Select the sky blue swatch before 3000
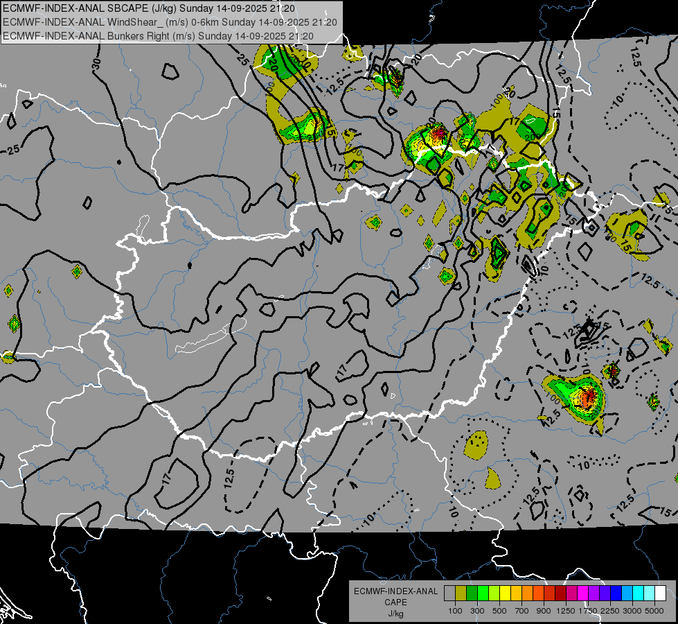Viewport: 678px width, 624px height. (x=627, y=593)
